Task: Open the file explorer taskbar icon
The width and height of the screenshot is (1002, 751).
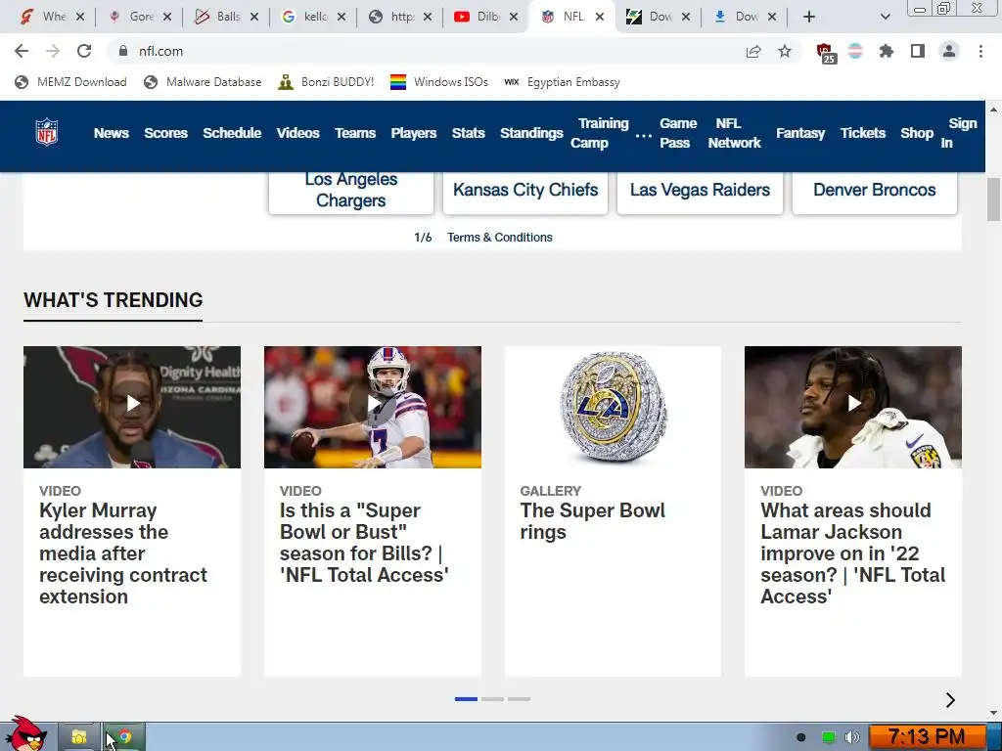Action: pos(79,737)
